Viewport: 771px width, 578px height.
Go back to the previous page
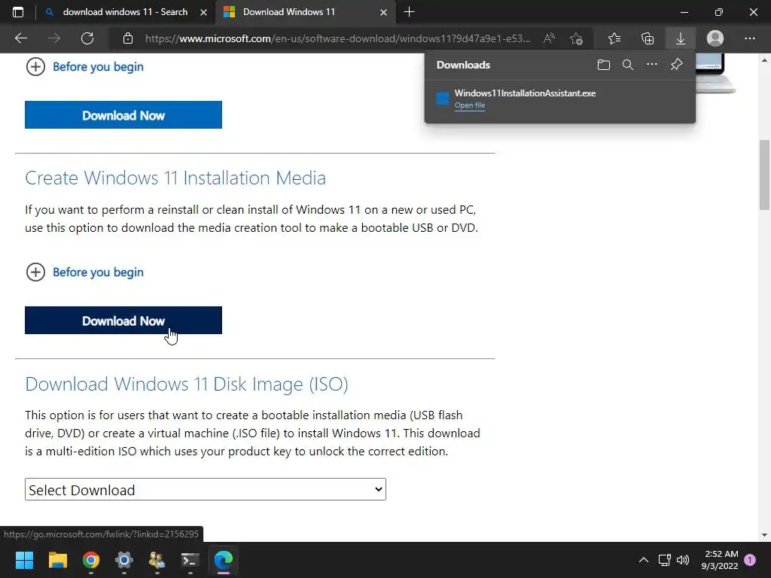[20, 38]
